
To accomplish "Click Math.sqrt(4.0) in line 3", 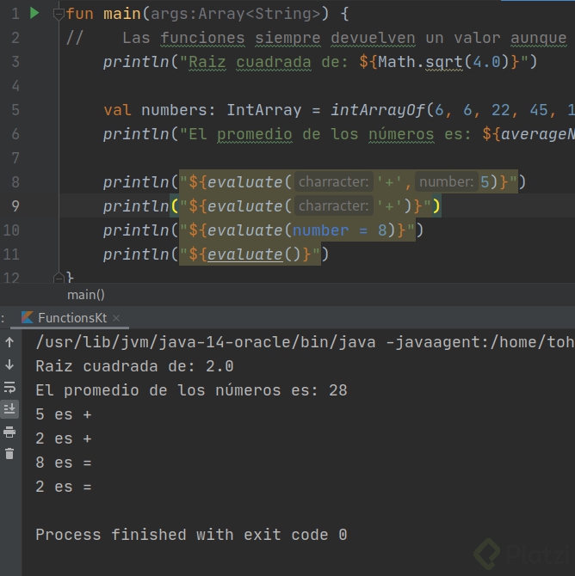I will pyautogui.click(x=444, y=62).
